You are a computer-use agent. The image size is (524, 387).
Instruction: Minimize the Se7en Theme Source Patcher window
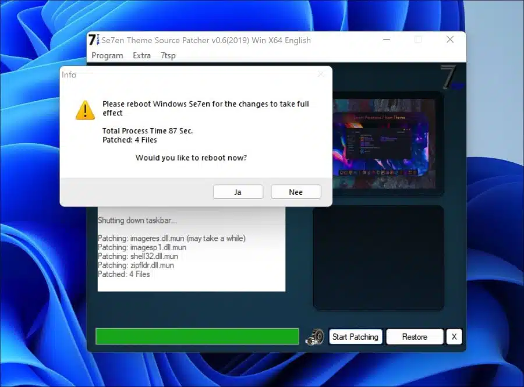click(x=387, y=40)
